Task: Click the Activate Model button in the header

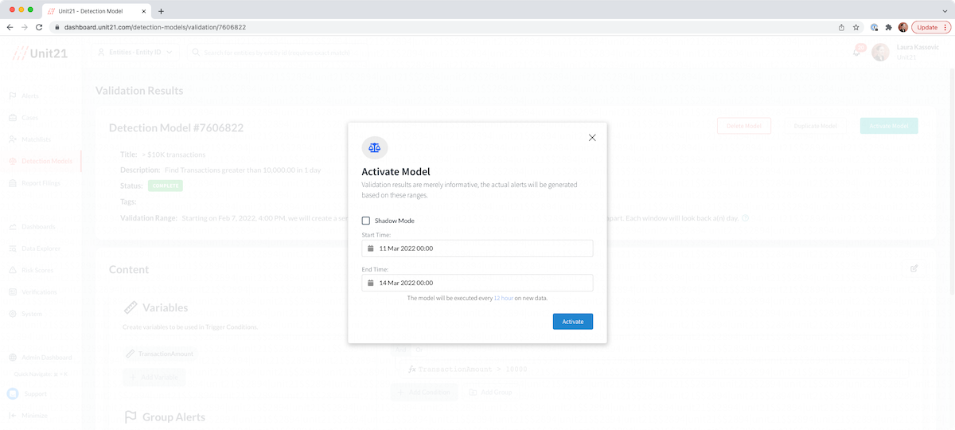Action: tap(889, 126)
